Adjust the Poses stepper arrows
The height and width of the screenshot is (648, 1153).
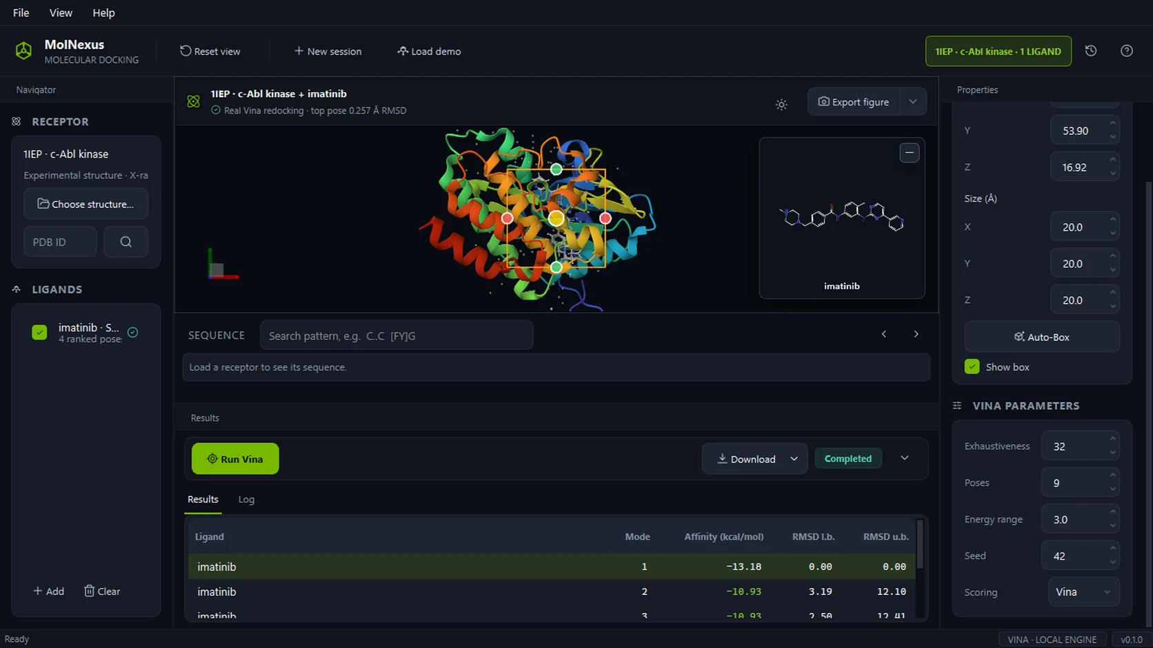pyautogui.click(x=1112, y=483)
